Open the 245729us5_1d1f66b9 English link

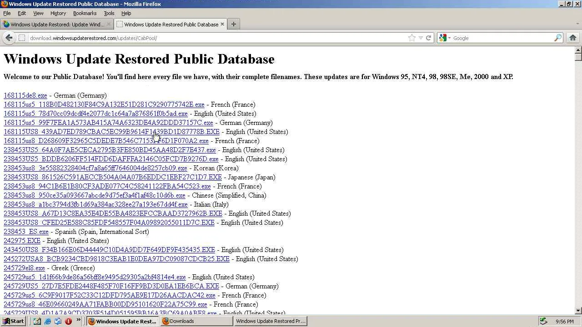[x=95, y=277]
